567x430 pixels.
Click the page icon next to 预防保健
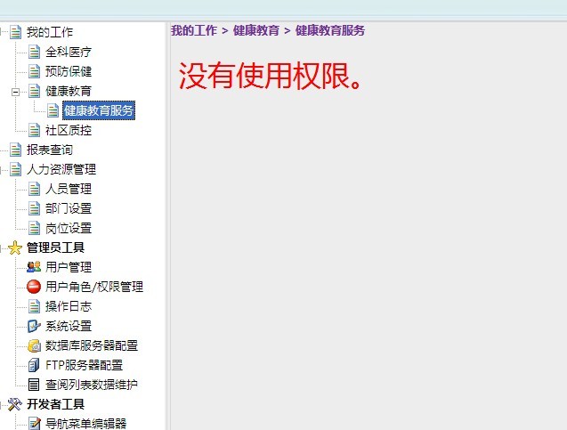35,71
